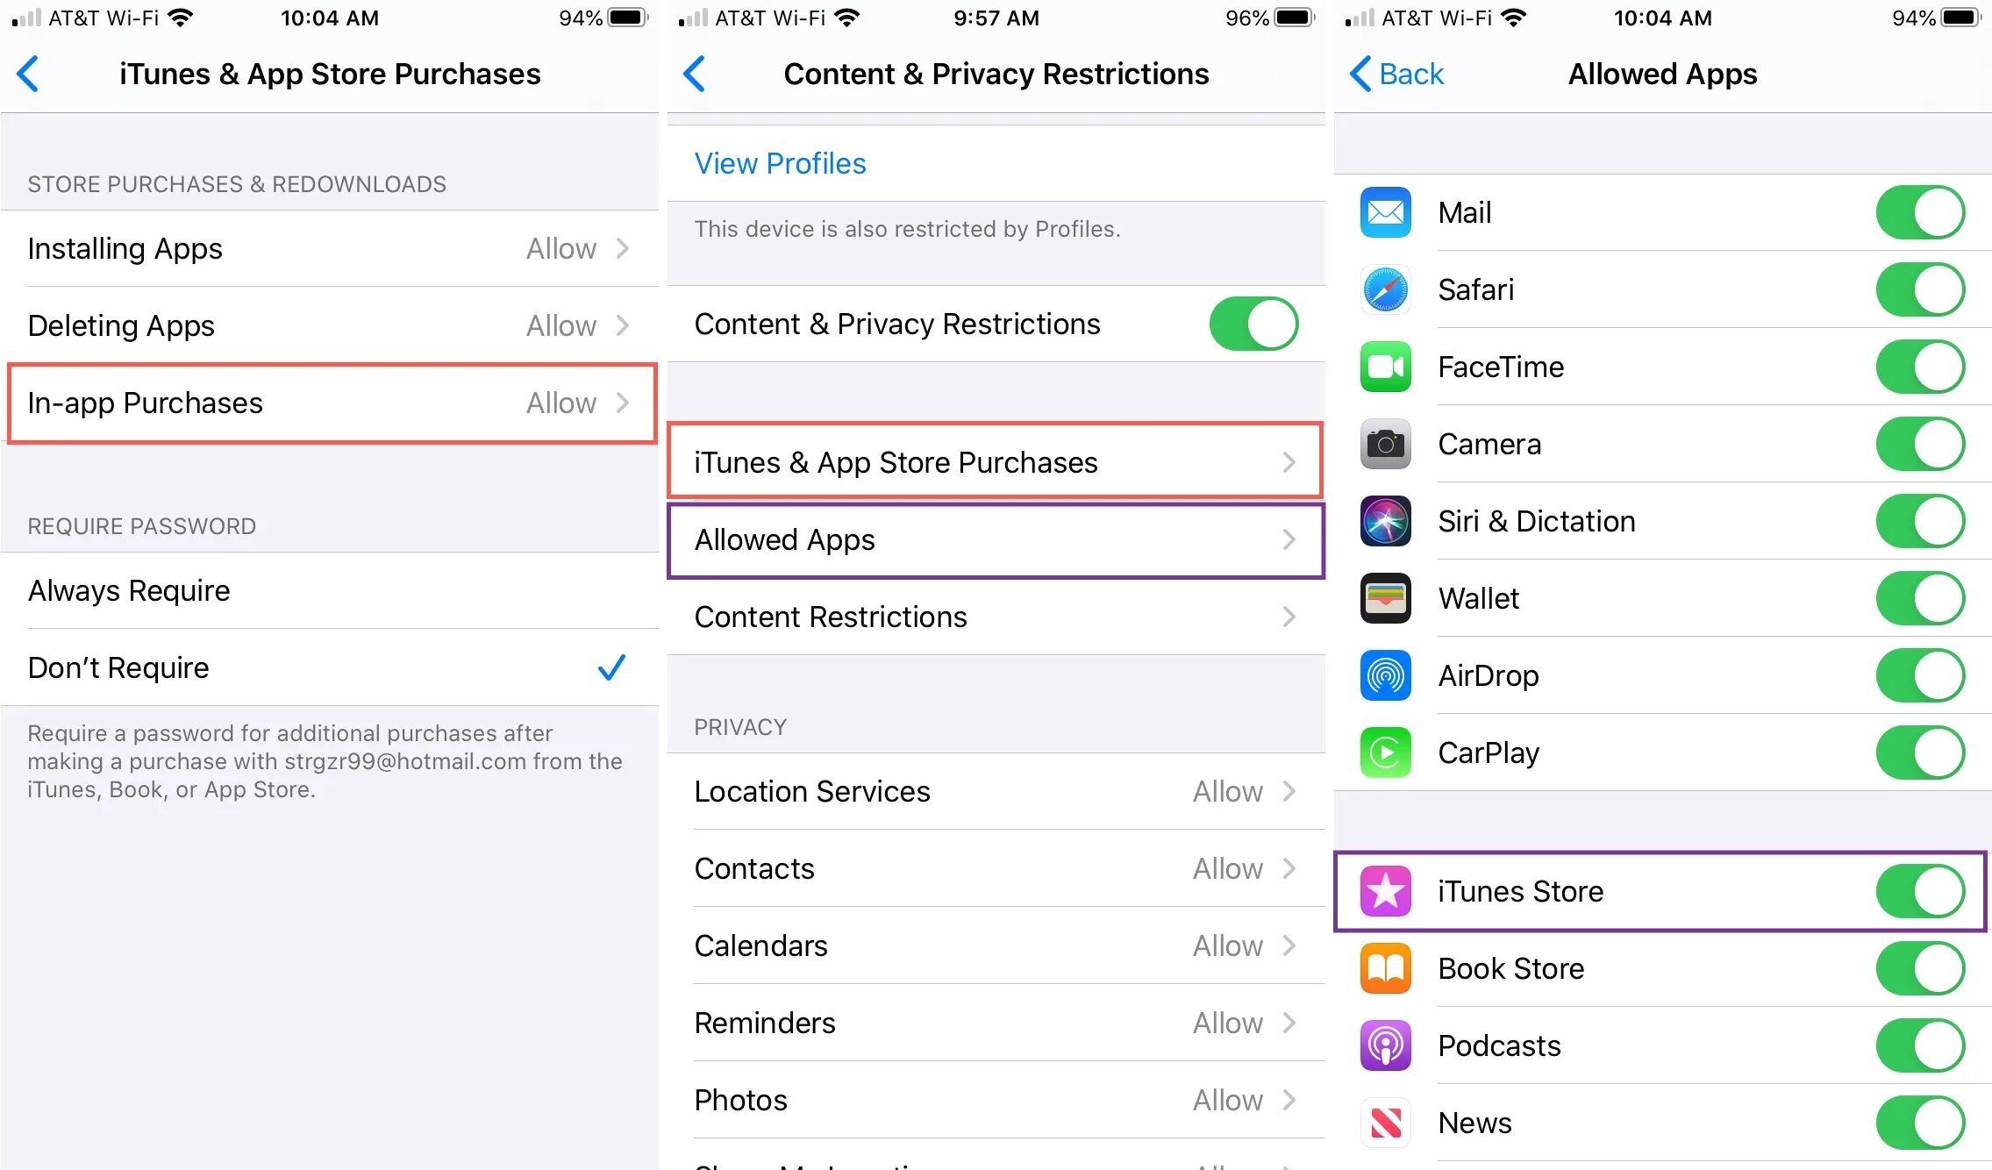Open the Allowed Apps menu row
1992x1170 pixels.
click(x=996, y=539)
